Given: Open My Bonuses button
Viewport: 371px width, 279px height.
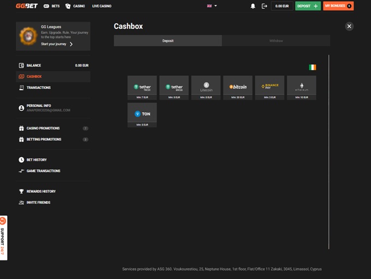Looking at the screenshot, I should pyautogui.click(x=338, y=6).
